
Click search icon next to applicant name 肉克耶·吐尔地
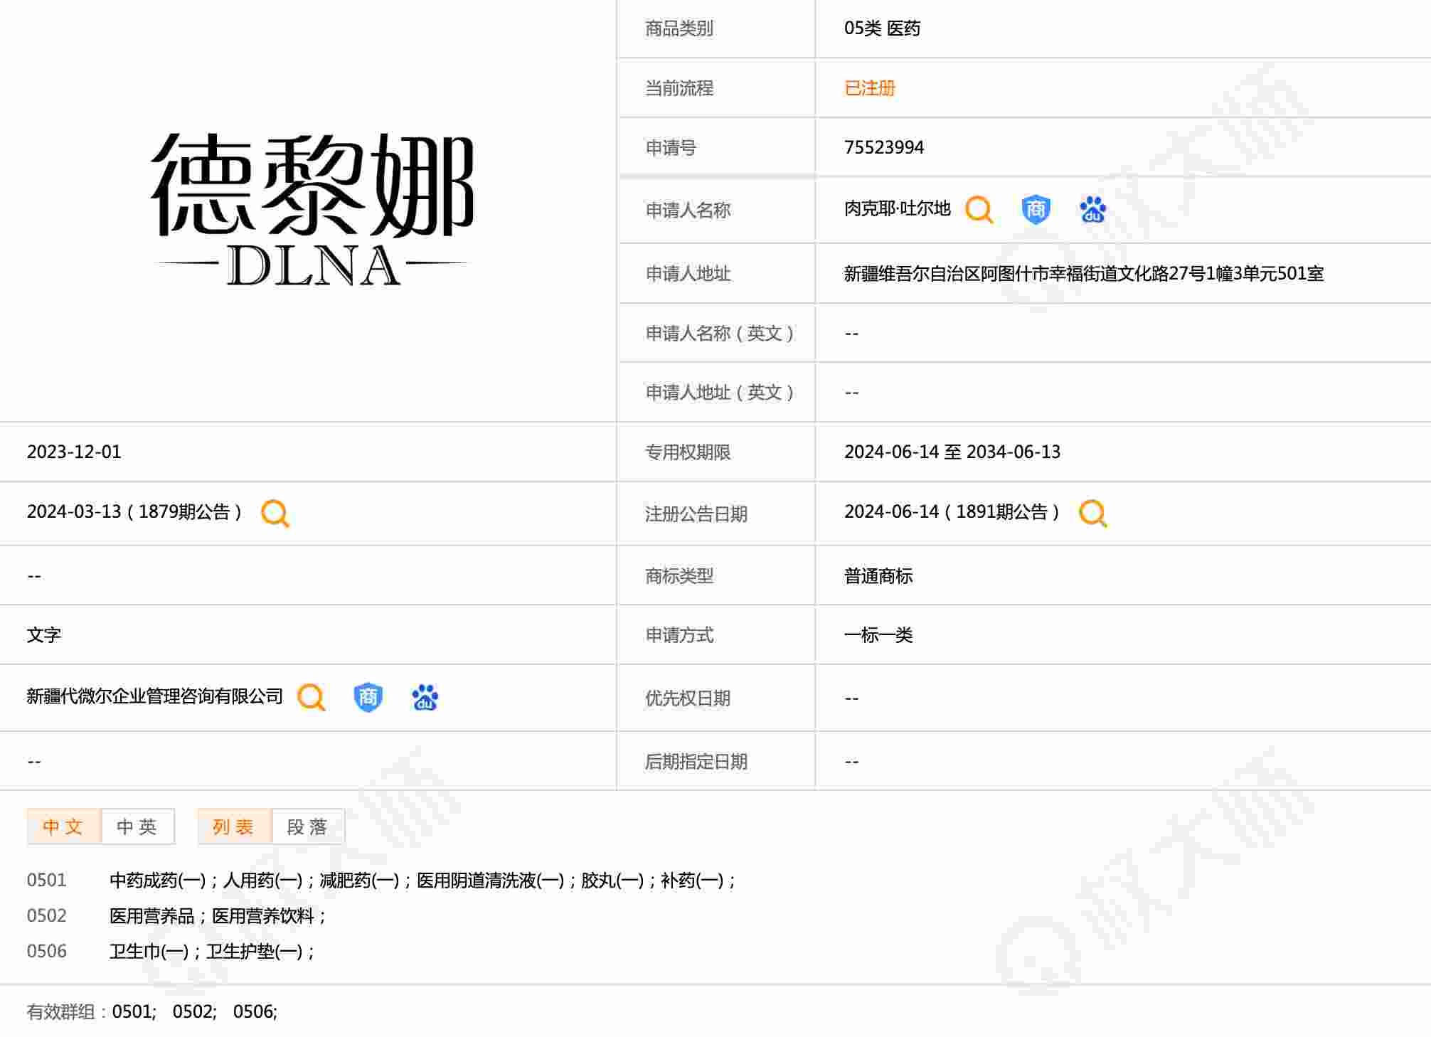pyautogui.click(x=979, y=210)
